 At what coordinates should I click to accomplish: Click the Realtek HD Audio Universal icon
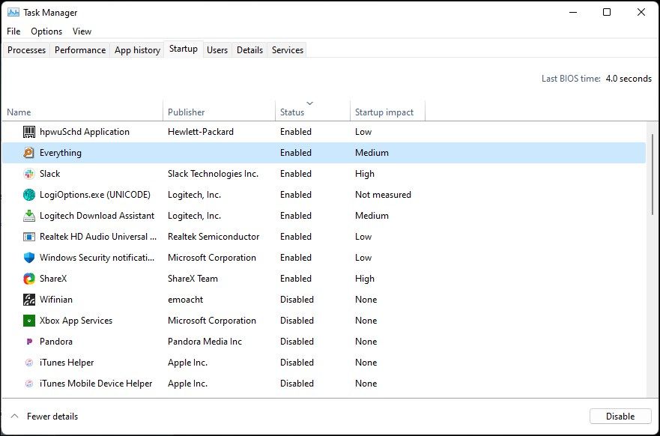[x=28, y=236]
